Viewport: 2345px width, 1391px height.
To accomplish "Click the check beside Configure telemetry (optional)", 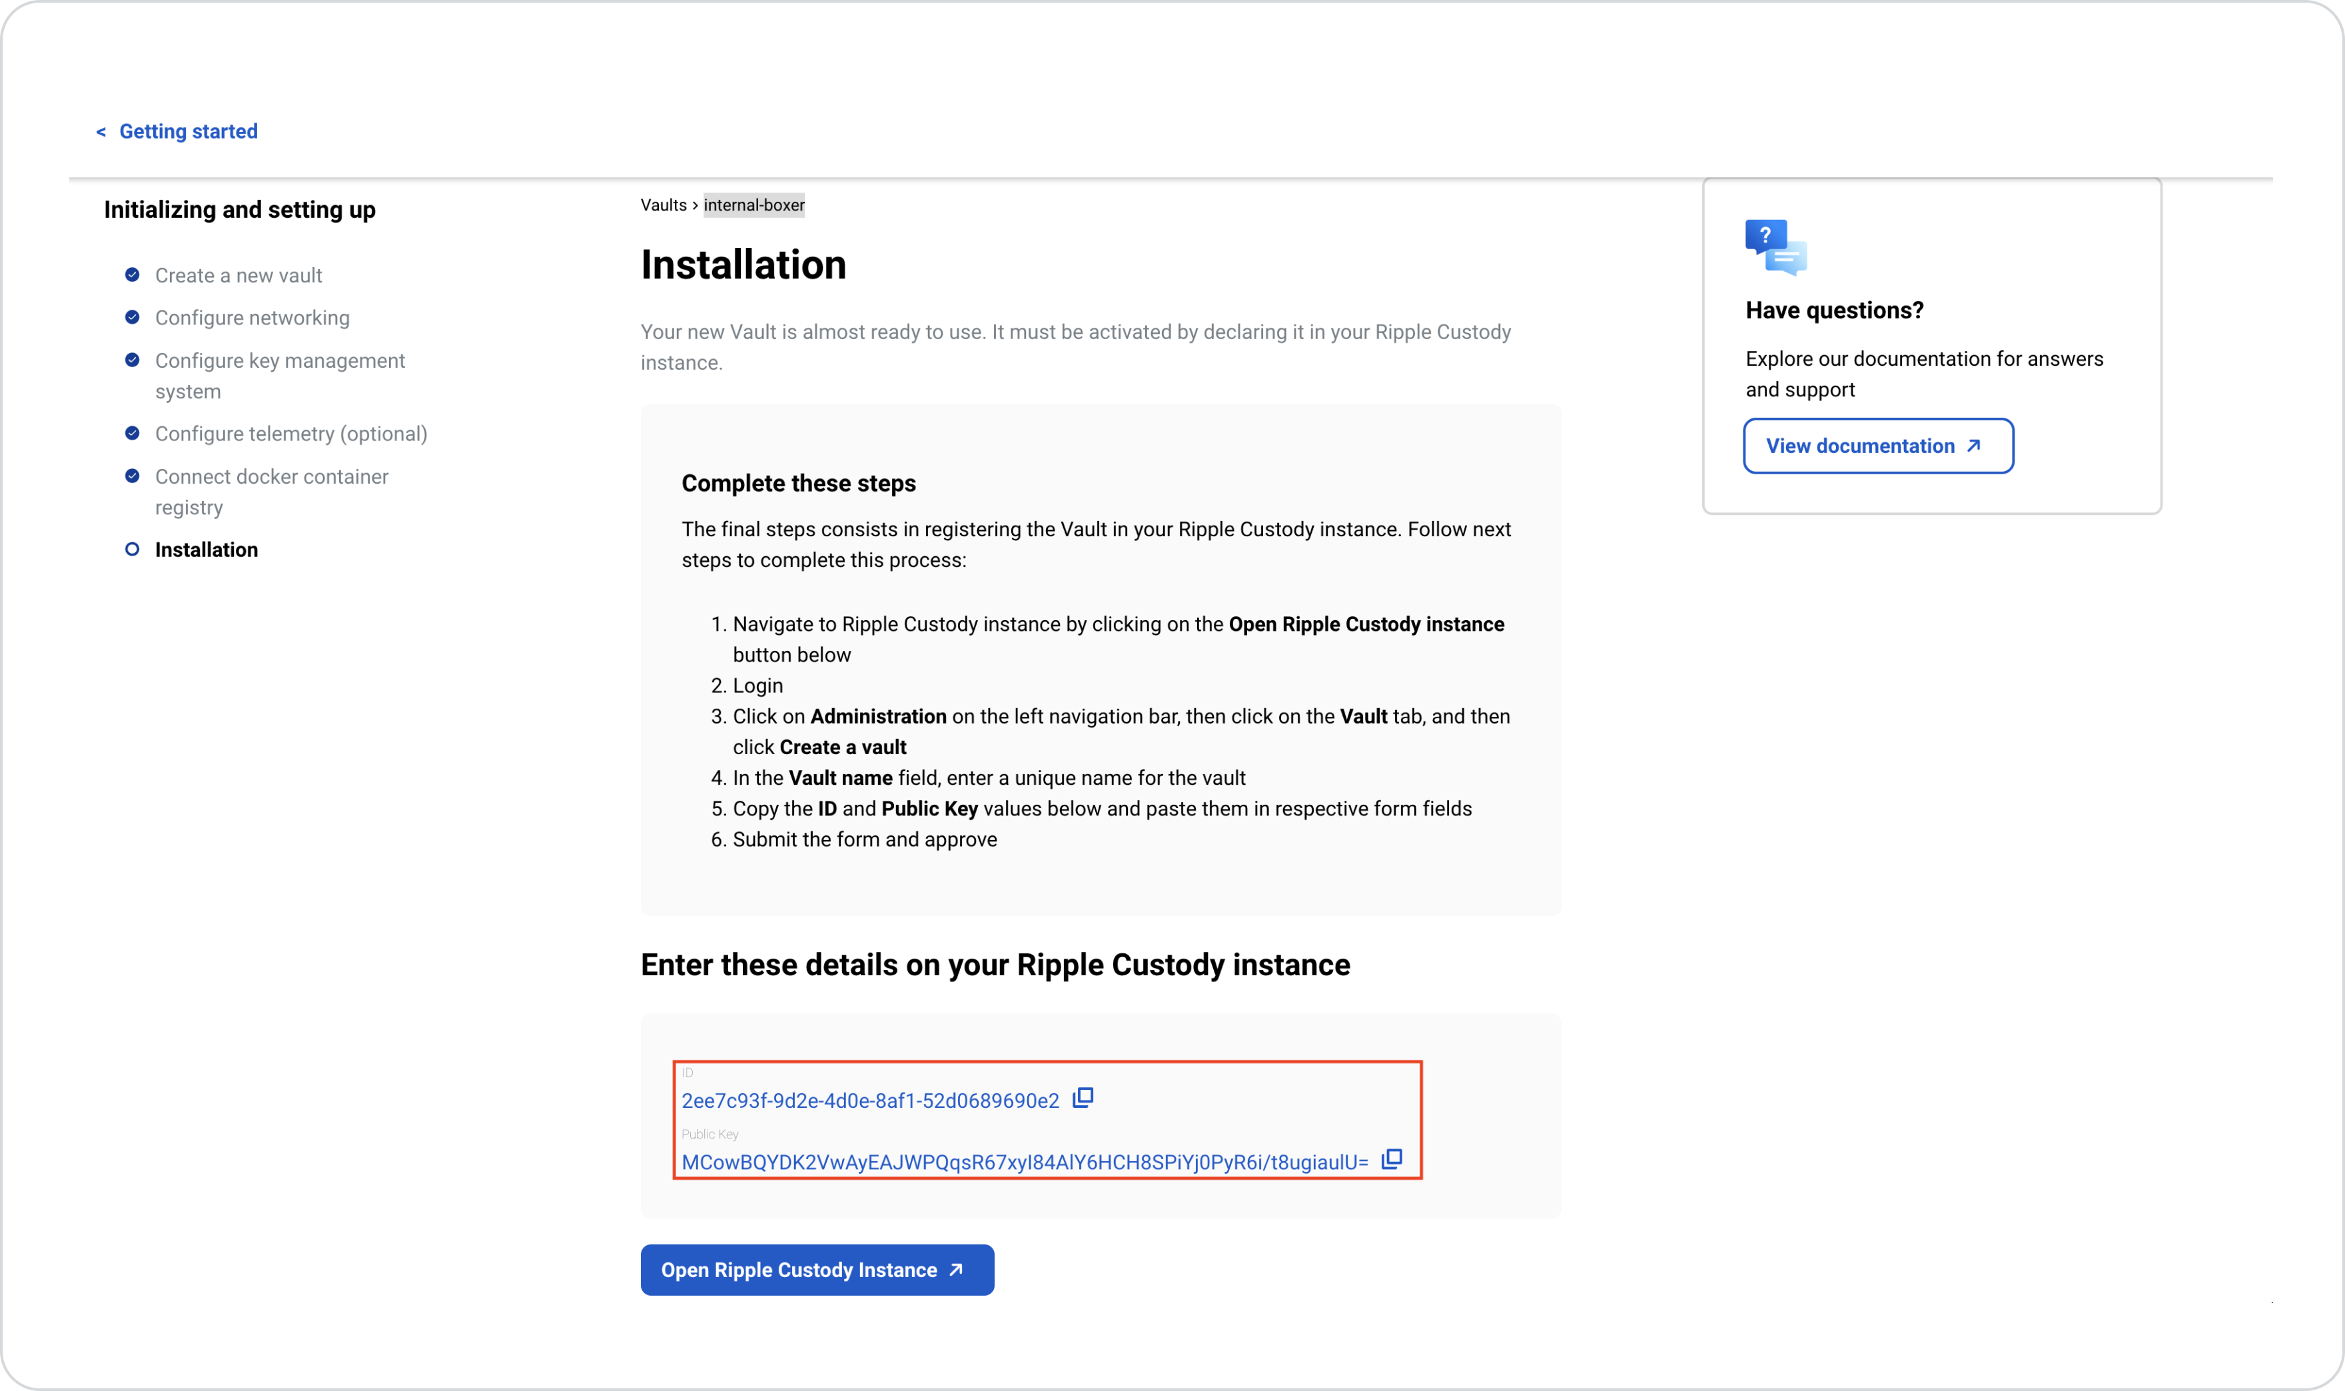I will click(x=132, y=433).
